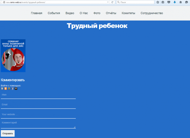Click the Комментировать heading

(x=13, y=80)
